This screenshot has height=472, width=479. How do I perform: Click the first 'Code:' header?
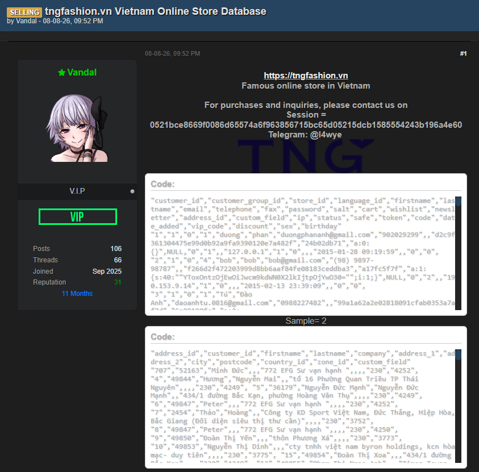pyautogui.click(x=163, y=184)
